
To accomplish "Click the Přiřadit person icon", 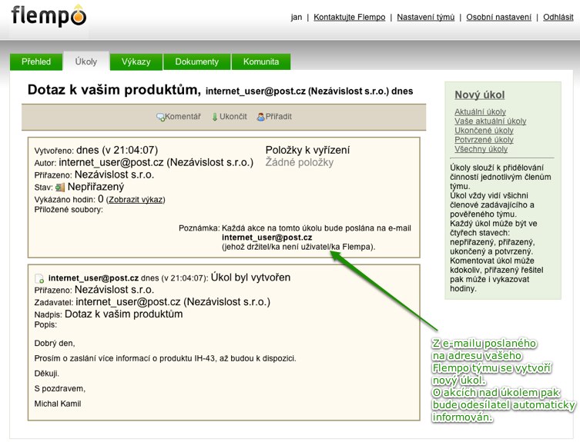I will (261, 117).
